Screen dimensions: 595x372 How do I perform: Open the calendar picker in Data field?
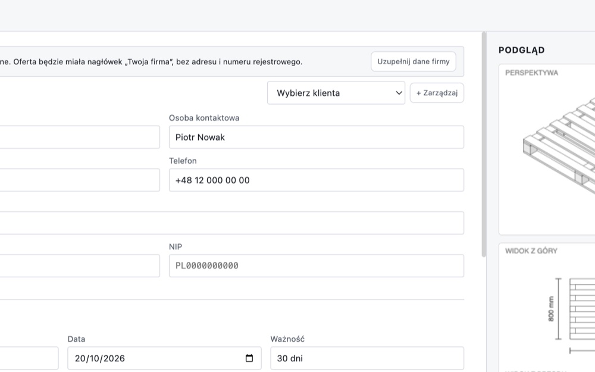[x=249, y=358]
